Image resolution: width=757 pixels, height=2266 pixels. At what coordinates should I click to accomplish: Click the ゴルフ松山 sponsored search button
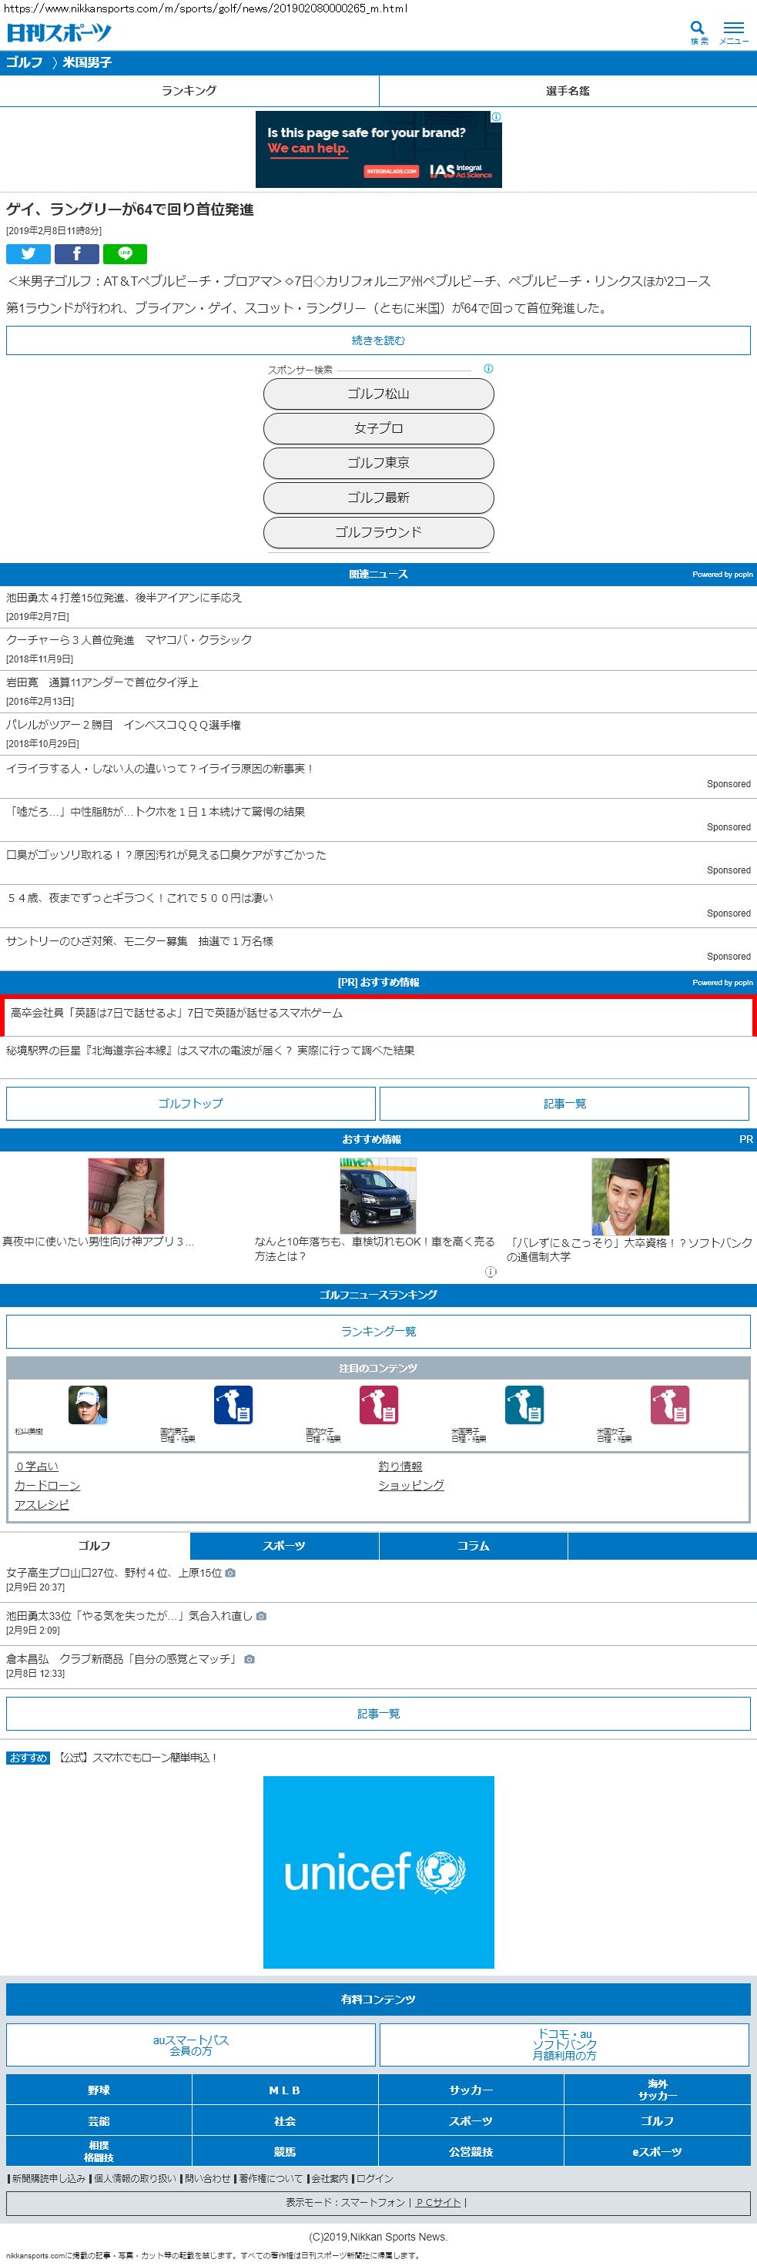378,394
